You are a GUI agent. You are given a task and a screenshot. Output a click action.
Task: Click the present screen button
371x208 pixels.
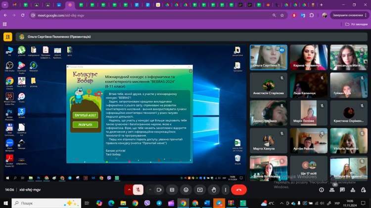tap(199, 190)
